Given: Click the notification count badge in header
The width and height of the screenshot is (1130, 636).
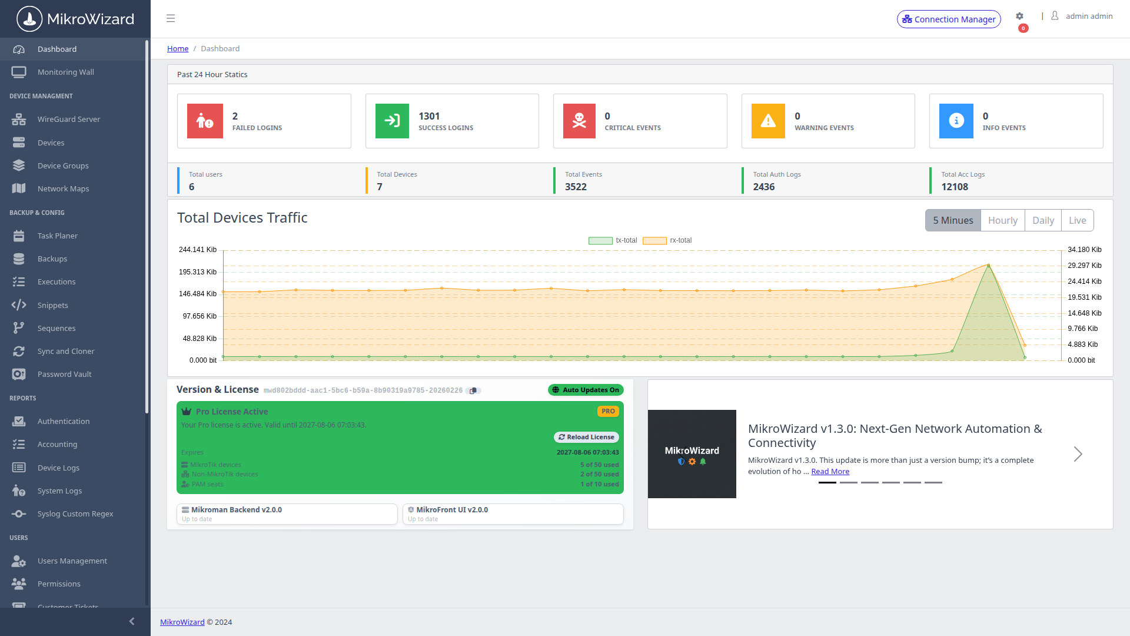Looking at the screenshot, I should pos(1023,28).
